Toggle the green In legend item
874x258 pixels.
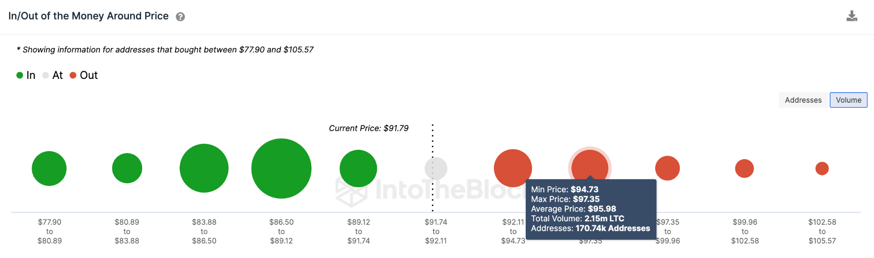[26, 75]
